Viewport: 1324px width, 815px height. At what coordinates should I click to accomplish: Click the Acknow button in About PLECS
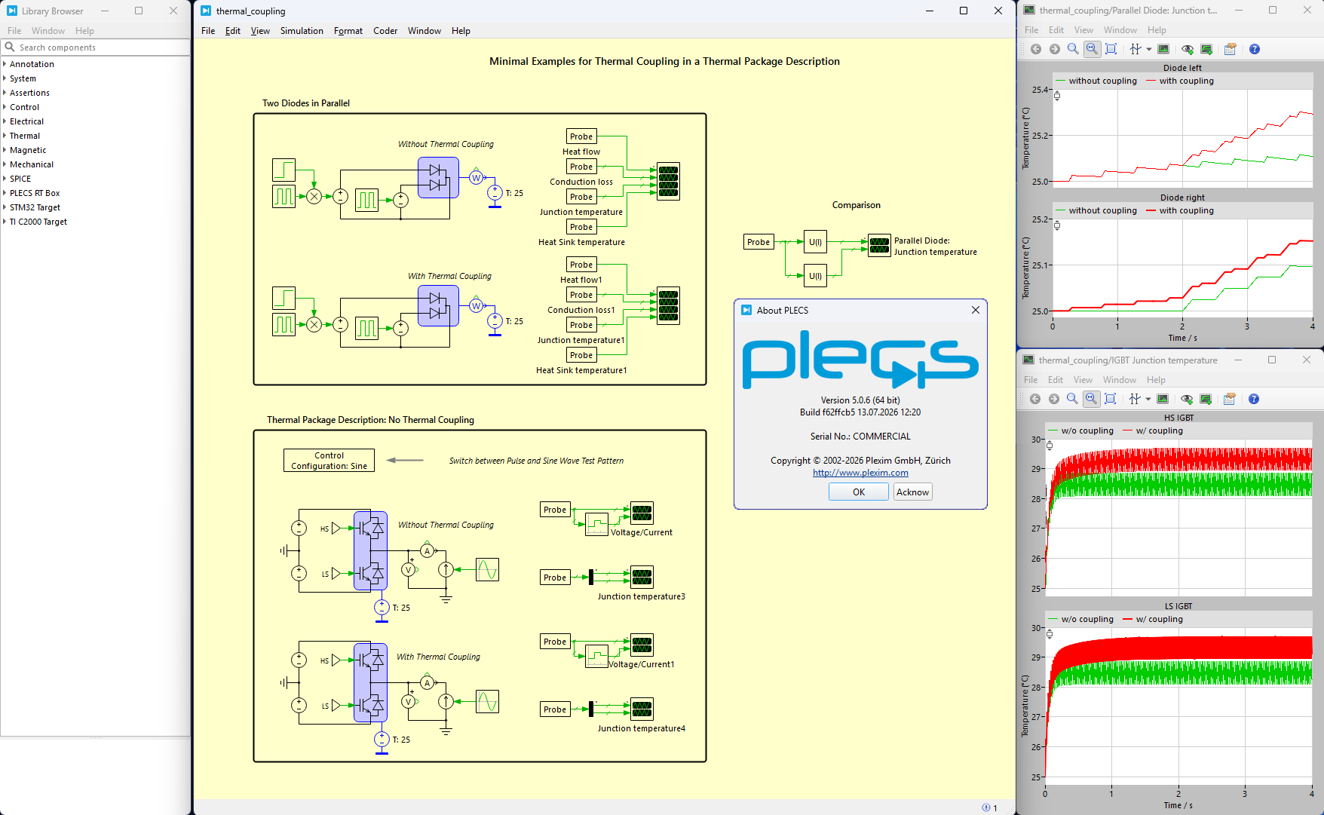coord(912,492)
